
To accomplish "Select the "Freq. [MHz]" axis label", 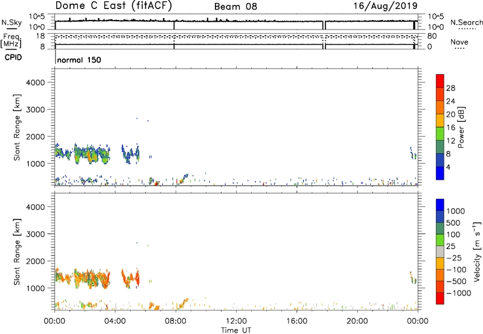I will pyautogui.click(x=12, y=40).
